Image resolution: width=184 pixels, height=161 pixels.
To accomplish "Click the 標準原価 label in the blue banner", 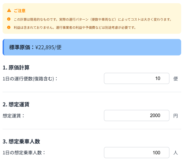I will click(x=22, y=47).
